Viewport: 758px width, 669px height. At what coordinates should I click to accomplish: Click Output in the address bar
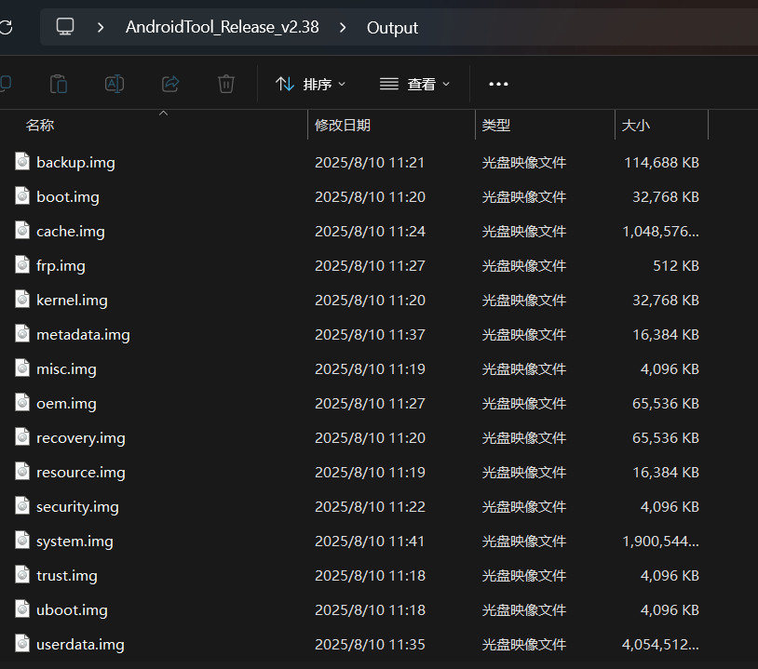click(392, 28)
